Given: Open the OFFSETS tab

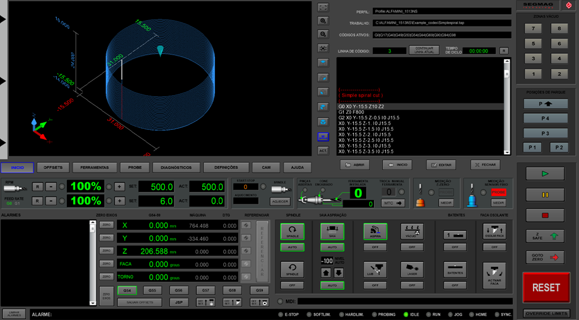Looking at the screenshot, I should [x=53, y=168].
